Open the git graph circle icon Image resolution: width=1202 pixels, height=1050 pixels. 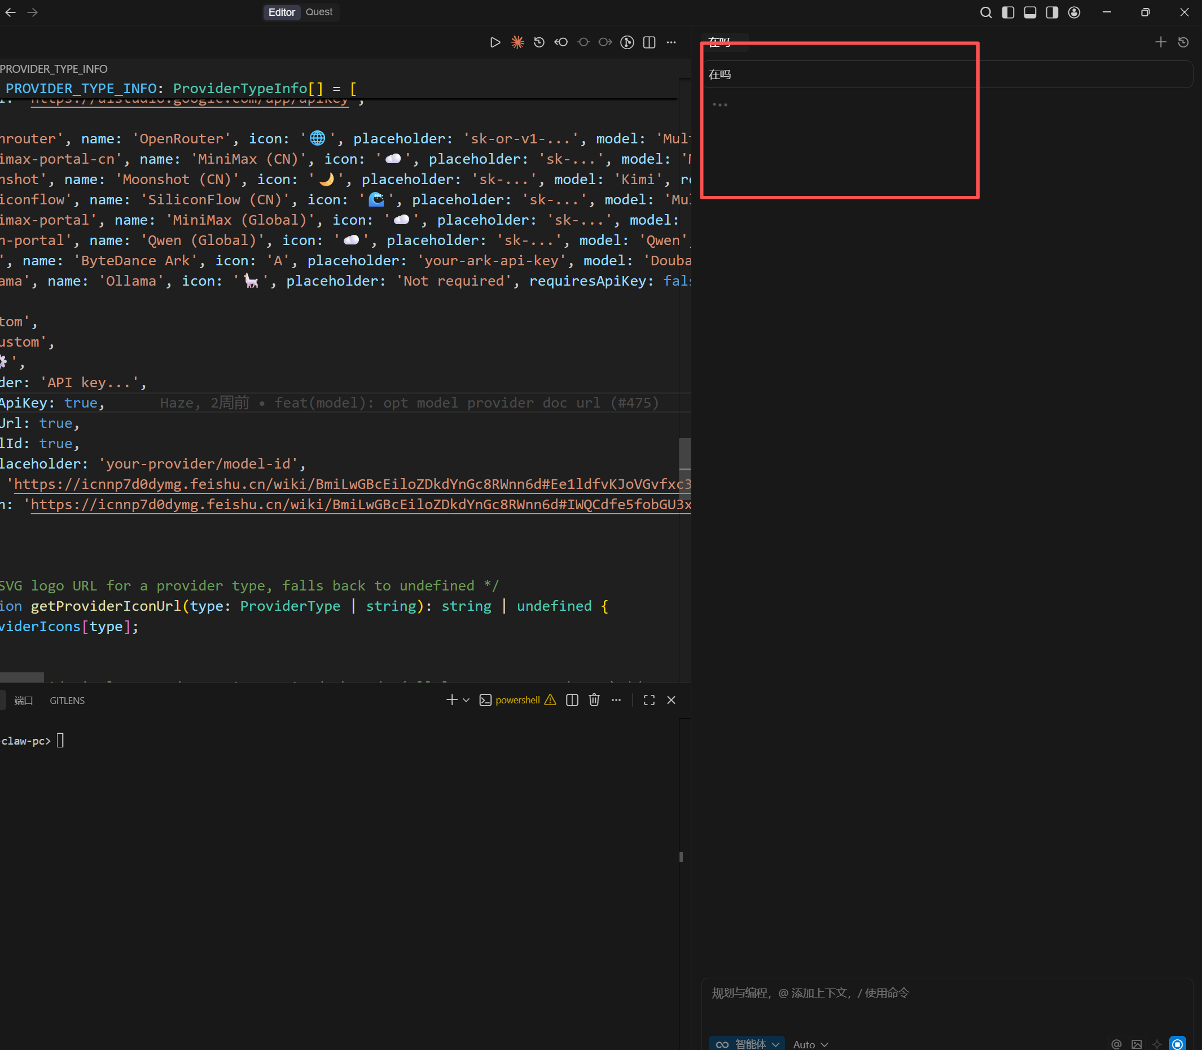point(627,42)
